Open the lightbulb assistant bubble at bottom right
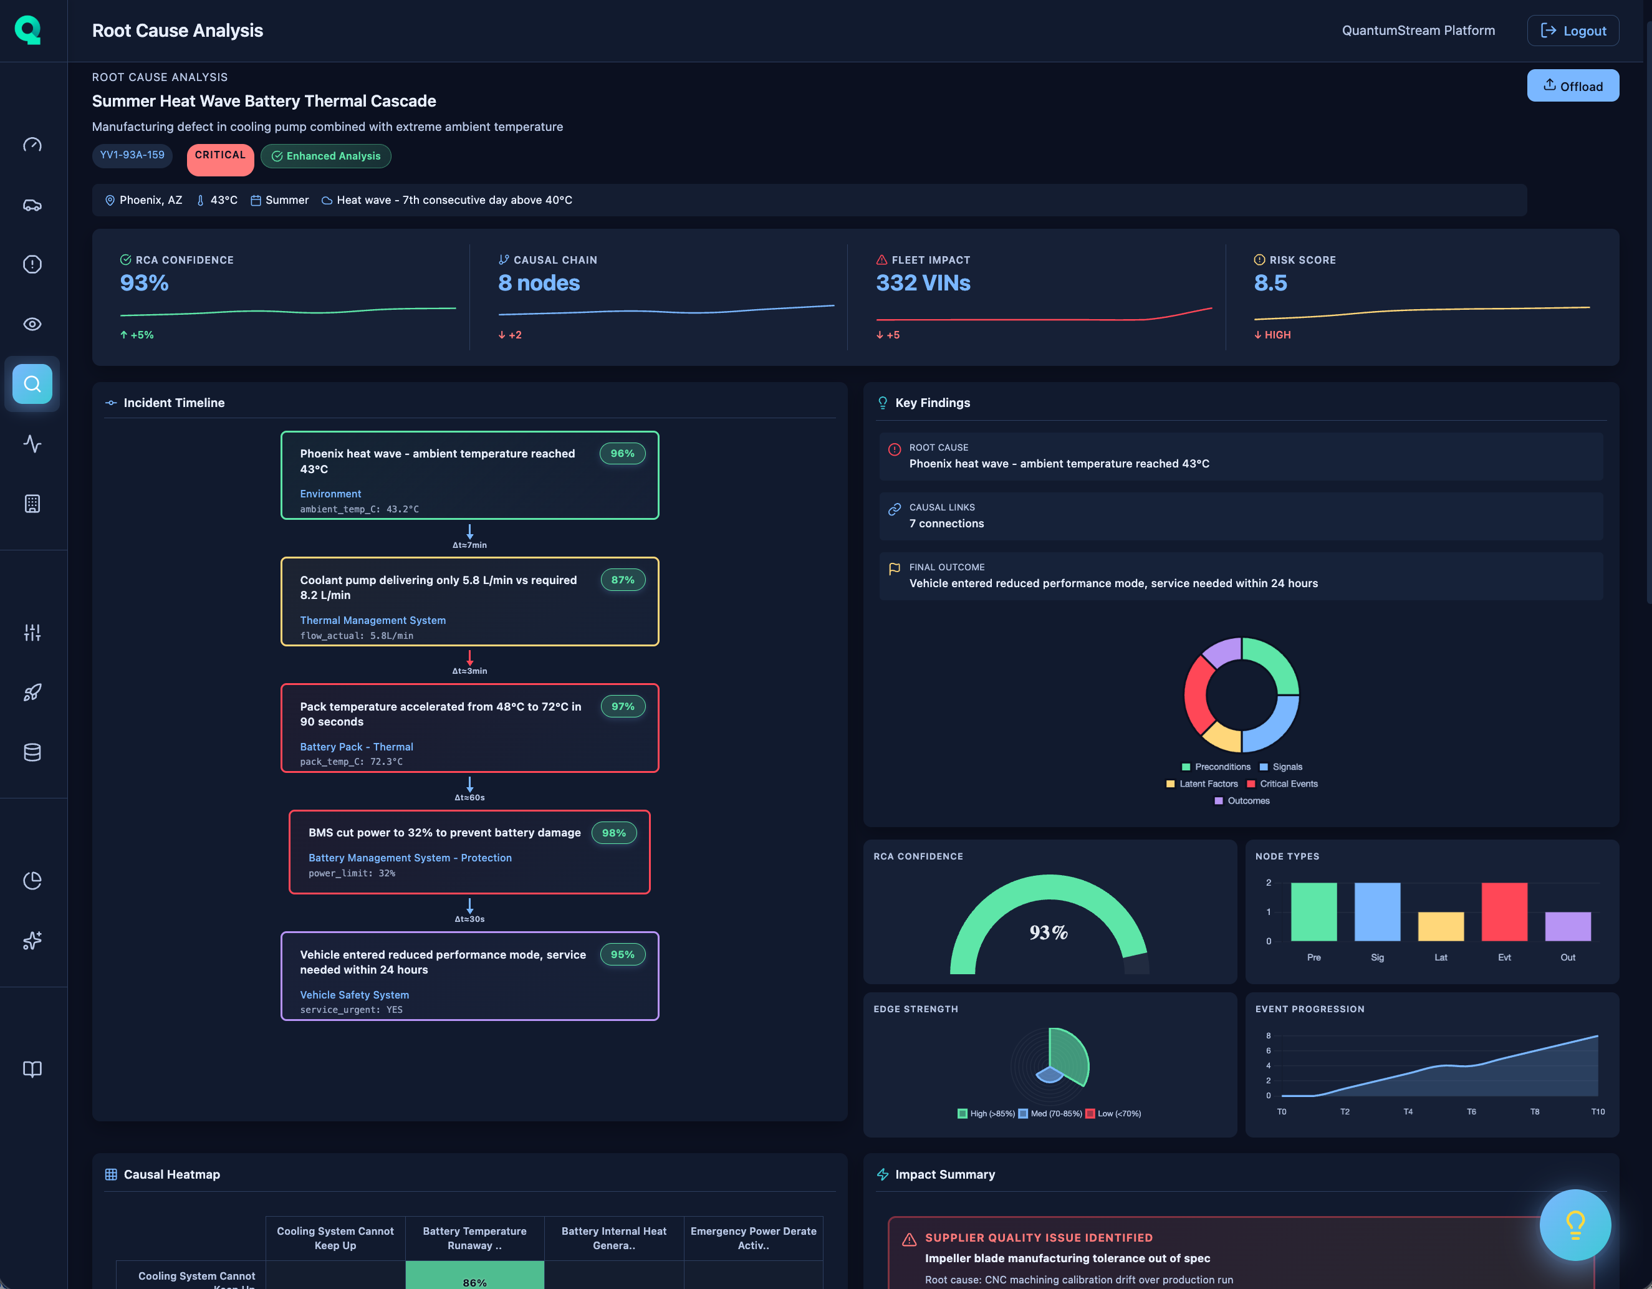 pyautogui.click(x=1575, y=1225)
